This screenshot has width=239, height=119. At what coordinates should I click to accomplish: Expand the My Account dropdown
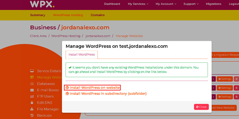pyautogui.click(x=166, y=4)
